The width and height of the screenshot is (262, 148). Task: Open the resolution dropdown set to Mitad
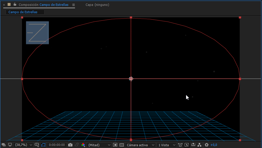(x=99, y=145)
